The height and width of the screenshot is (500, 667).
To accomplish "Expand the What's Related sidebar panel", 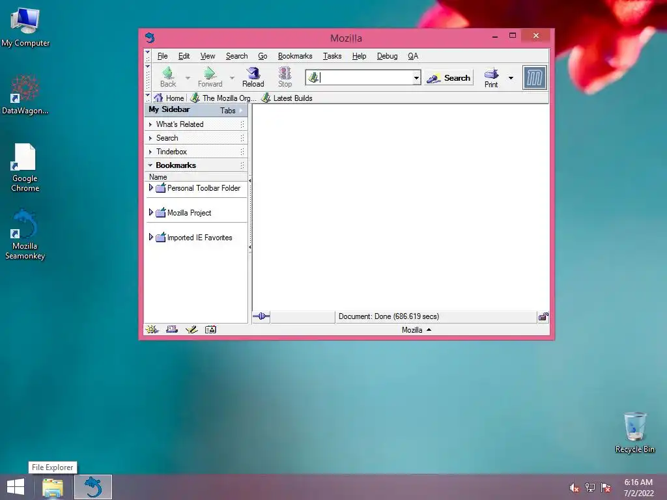I will [x=196, y=124].
